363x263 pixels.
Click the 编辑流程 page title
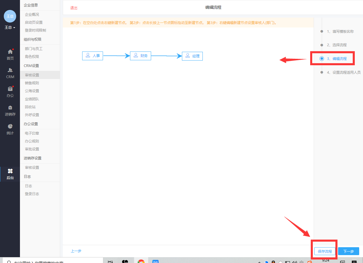[x=213, y=7]
